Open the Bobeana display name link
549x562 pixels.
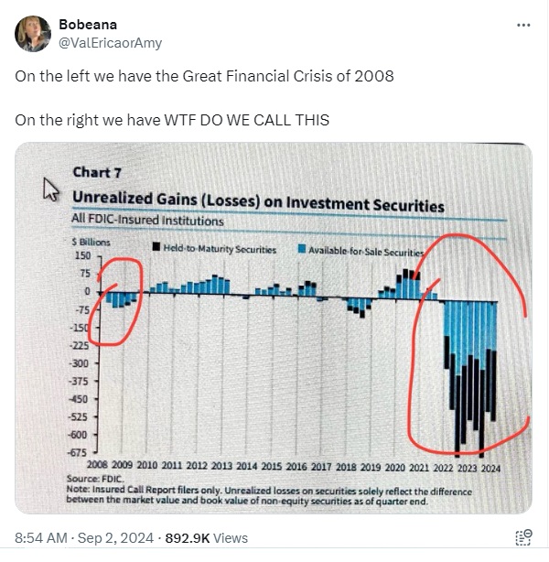(x=88, y=25)
